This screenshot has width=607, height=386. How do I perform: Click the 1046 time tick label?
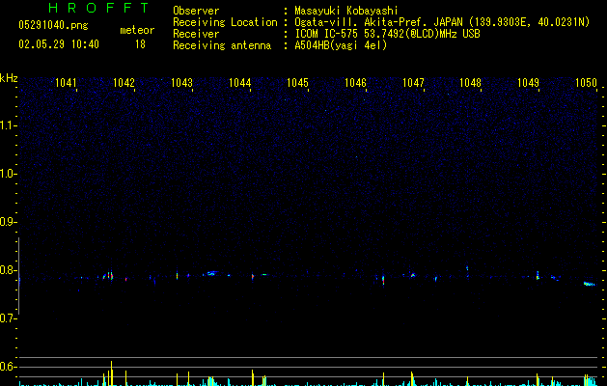355,83
